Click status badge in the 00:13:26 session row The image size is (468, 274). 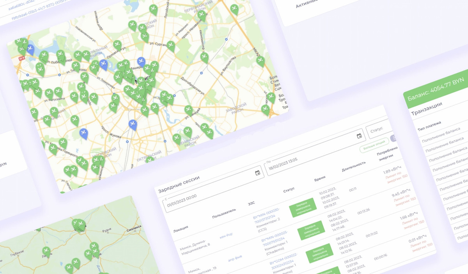click(x=311, y=230)
